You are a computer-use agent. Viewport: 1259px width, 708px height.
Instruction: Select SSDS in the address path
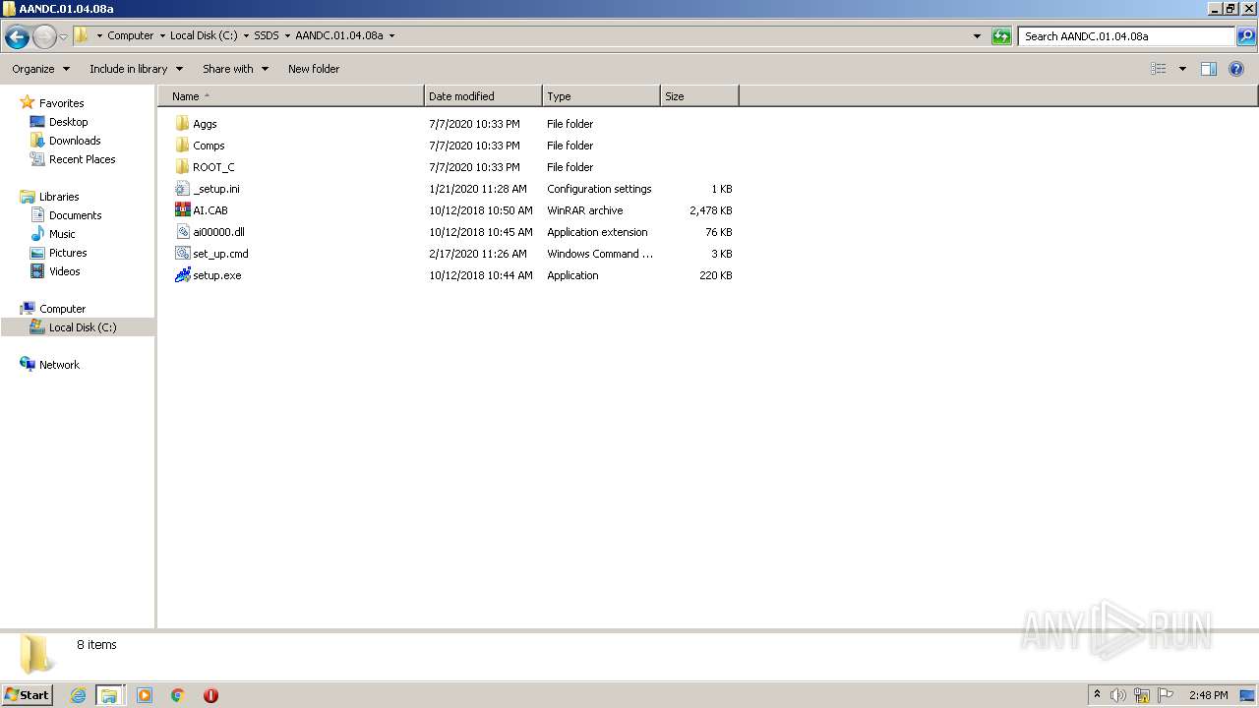click(267, 35)
